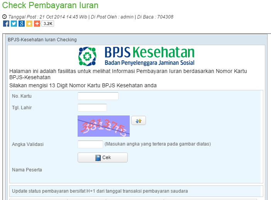
Task: Click the BPJS Kesehatan wordmark
Action: pos(149,52)
